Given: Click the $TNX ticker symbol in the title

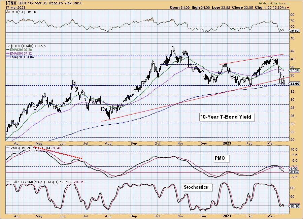Looking at the screenshot, I should (11, 3).
